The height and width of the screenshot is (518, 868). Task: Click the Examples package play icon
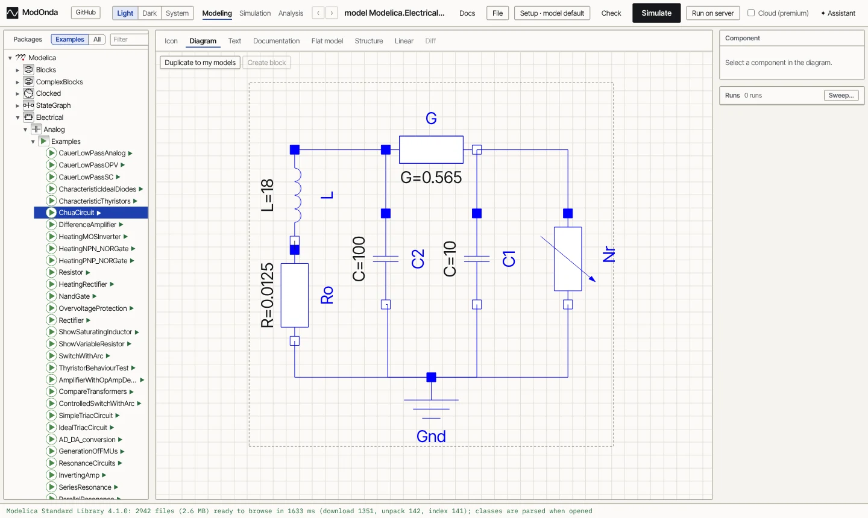click(43, 141)
